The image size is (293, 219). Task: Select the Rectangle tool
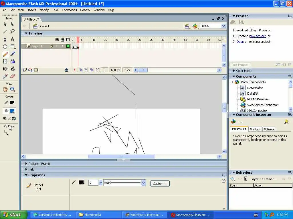[13, 46]
